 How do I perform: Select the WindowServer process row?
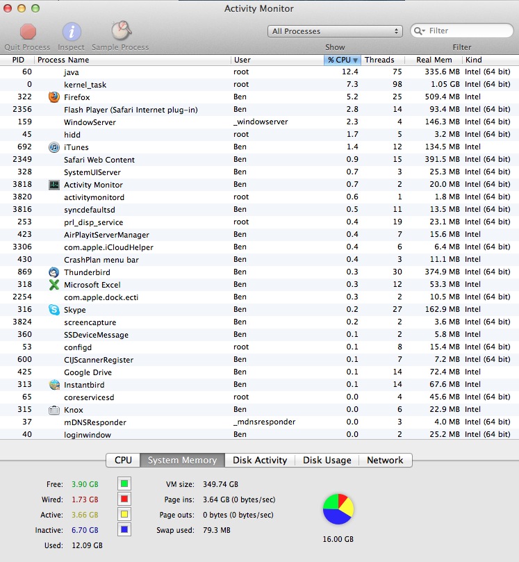pos(260,122)
